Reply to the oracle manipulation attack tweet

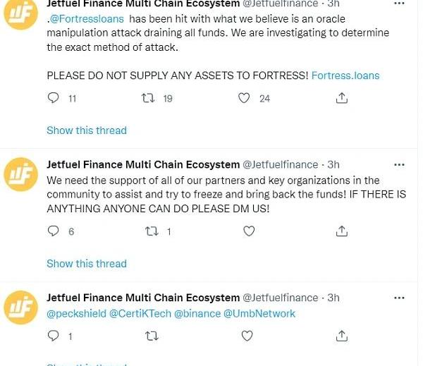pos(54,98)
